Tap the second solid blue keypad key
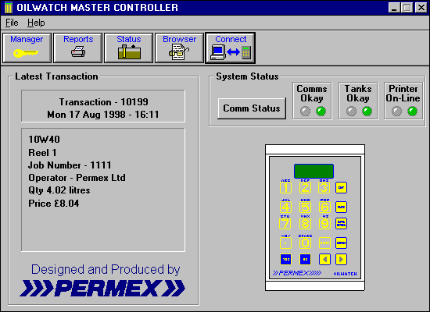The height and width of the screenshot is (312, 430). click(305, 259)
